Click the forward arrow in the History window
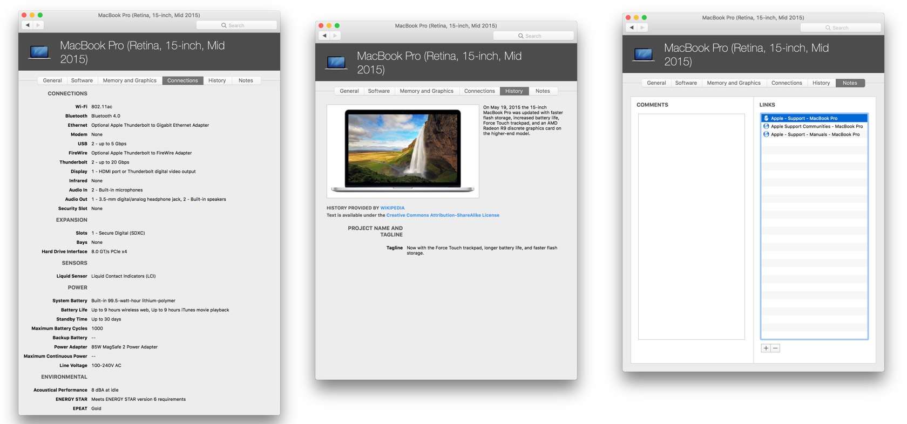 pyautogui.click(x=335, y=36)
